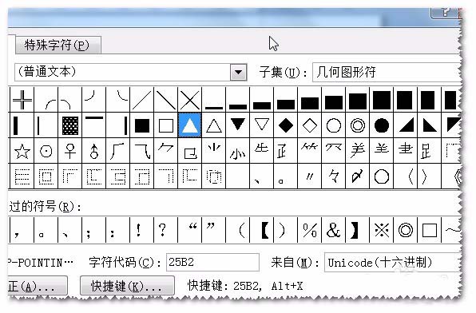Screen dimensions: 476x313
Task: Insert the recently used question mark ?
Action: click(166, 230)
